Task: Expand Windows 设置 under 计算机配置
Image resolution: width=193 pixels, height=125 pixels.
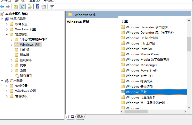Action: [x=7, y=29]
